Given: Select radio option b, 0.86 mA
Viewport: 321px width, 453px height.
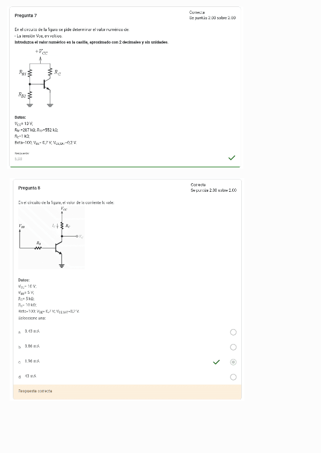Looking at the screenshot, I should coord(233,347).
